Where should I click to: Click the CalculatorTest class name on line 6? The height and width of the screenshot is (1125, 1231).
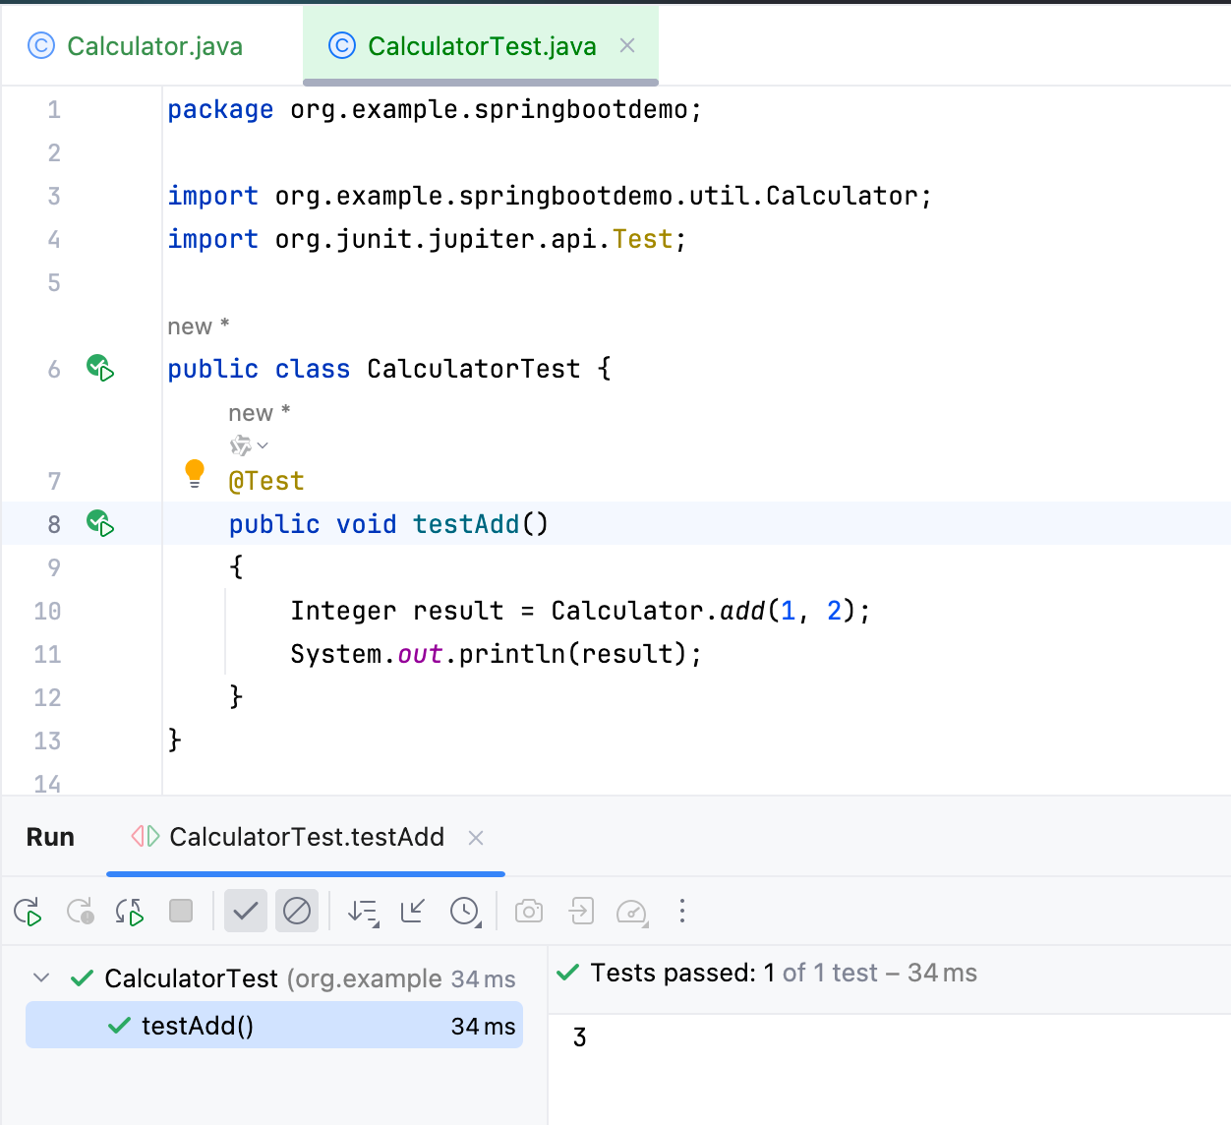click(473, 369)
